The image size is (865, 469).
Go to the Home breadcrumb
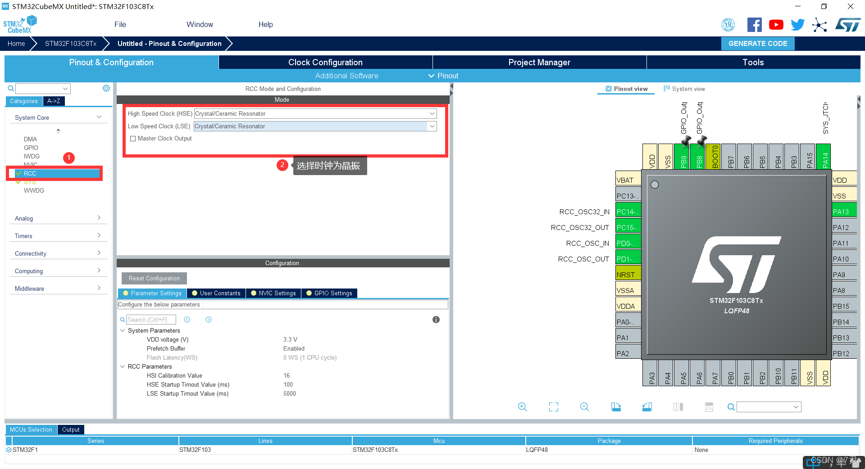[16, 44]
